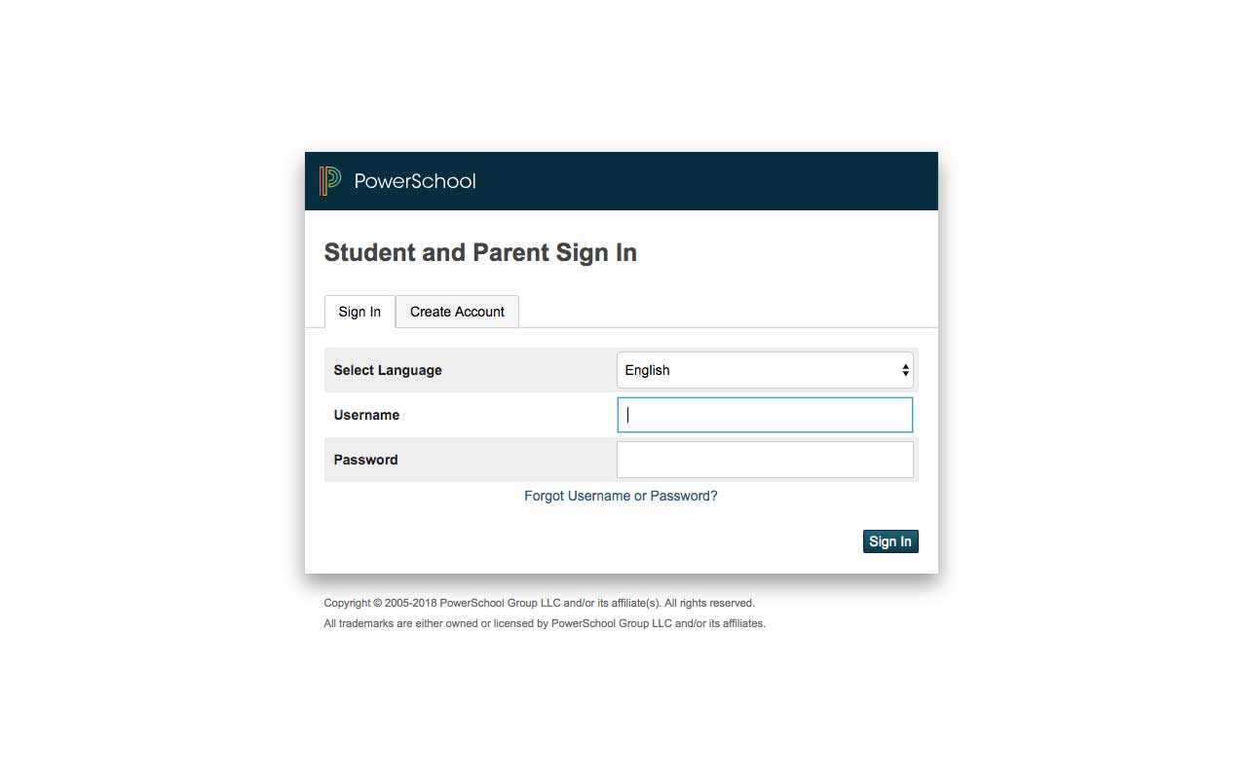Click the PowerSchool P logo icon
Viewport: 1247px width, 782px height.
click(330, 181)
